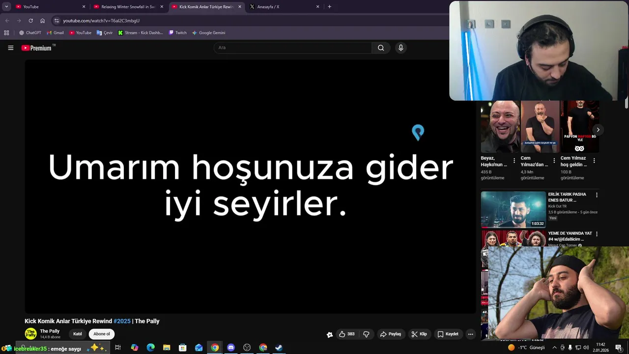Open the Chrome apps grid shortcut

pos(6,32)
